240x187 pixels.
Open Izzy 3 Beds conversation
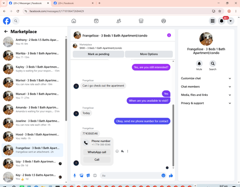pos(32,163)
